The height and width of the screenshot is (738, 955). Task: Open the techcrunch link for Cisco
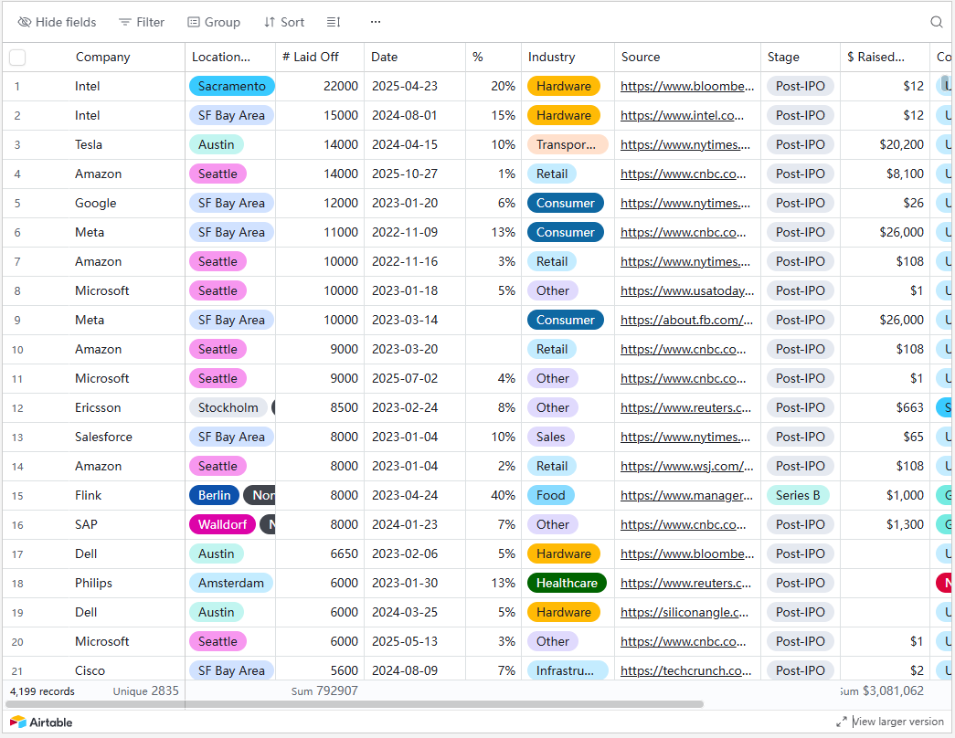click(685, 671)
